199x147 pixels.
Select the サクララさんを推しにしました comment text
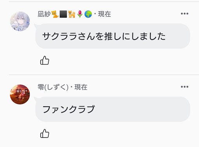click(104, 36)
